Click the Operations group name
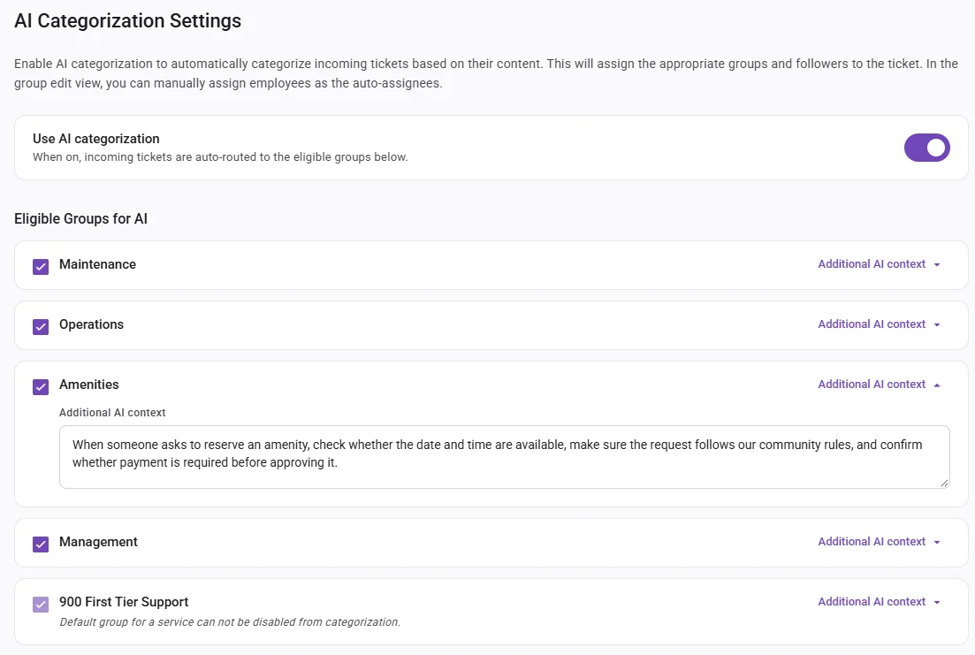Viewport: 975px width, 655px height. point(91,324)
